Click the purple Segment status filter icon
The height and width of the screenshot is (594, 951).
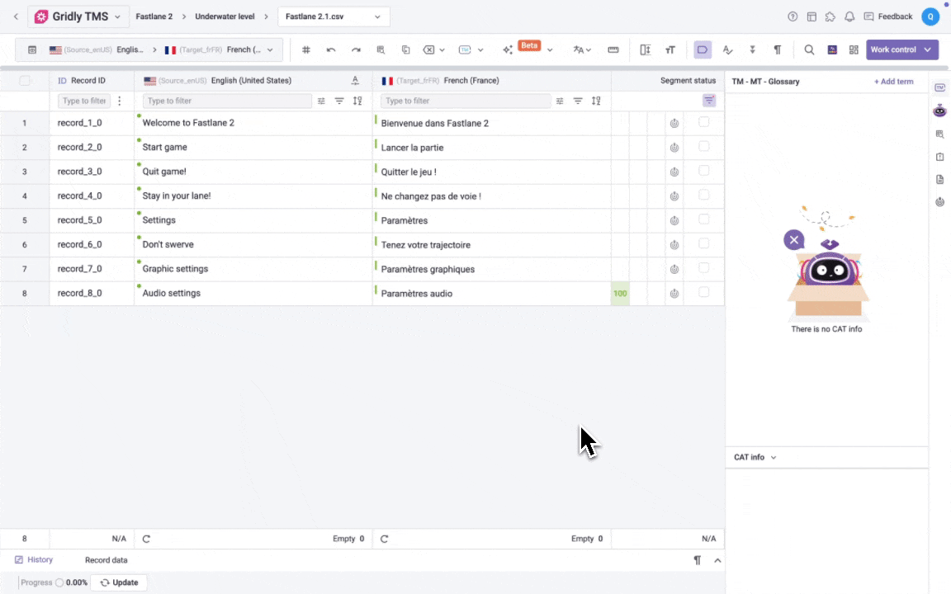pyautogui.click(x=709, y=101)
